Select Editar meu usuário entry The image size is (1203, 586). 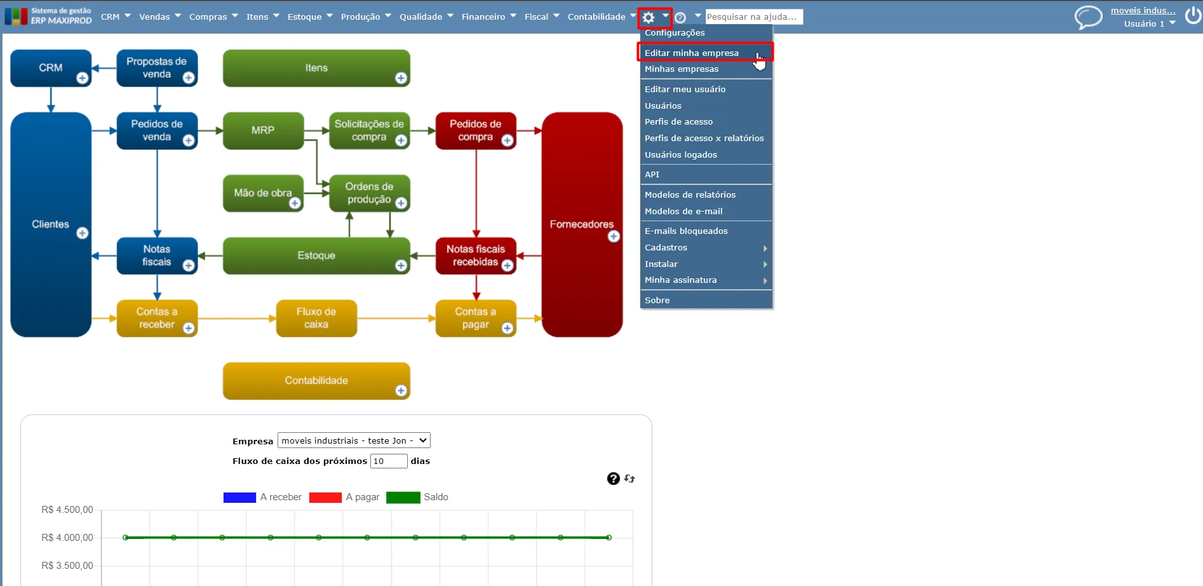pos(706,90)
